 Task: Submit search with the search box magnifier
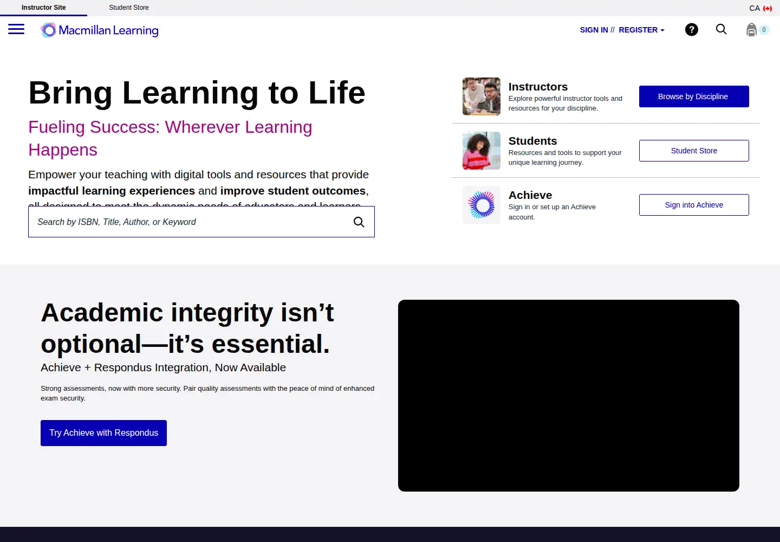tap(359, 222)
